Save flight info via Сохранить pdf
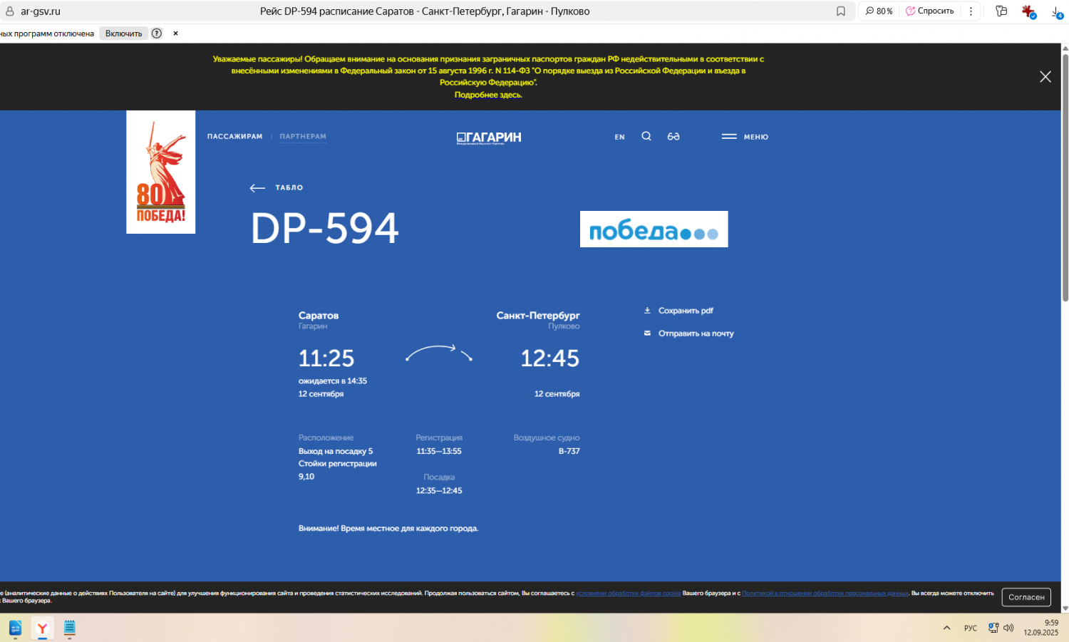 (x=685, y=311)
